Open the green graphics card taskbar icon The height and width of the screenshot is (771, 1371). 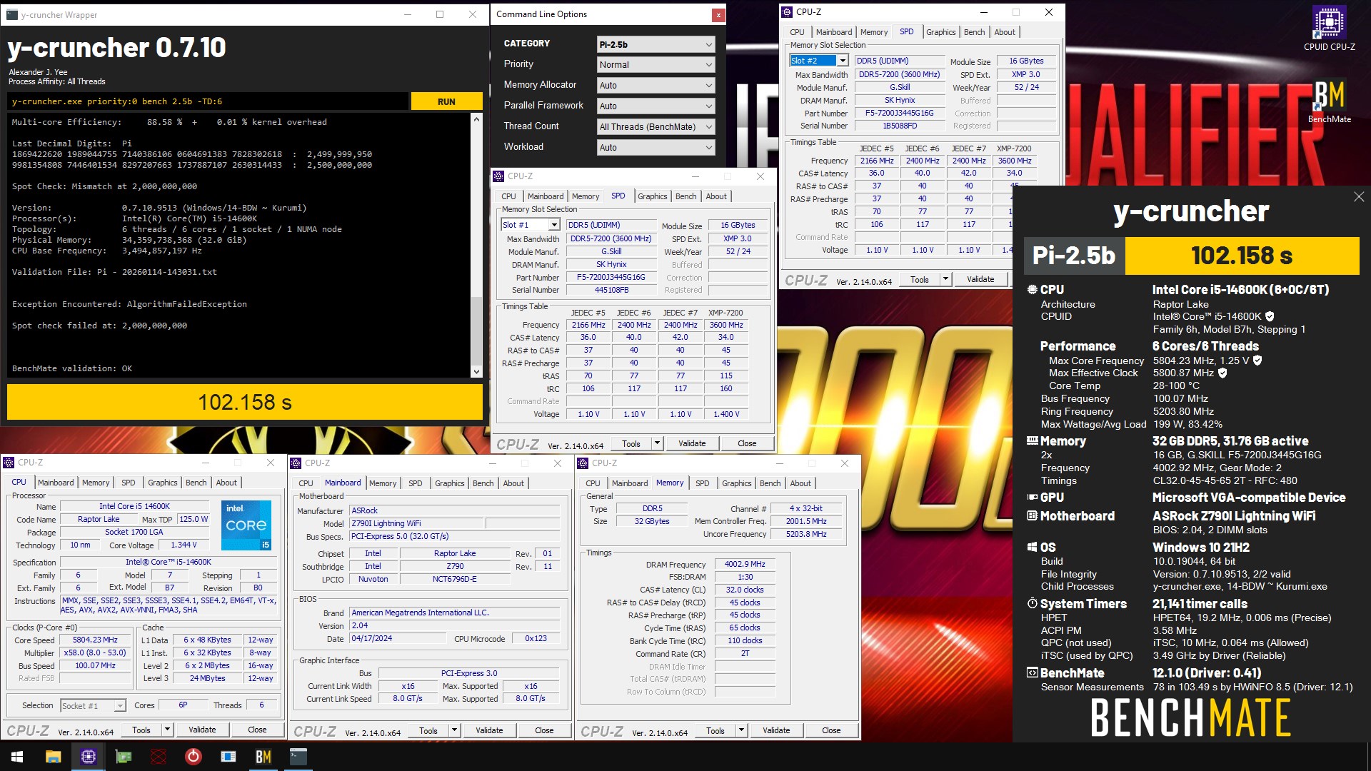124,757
